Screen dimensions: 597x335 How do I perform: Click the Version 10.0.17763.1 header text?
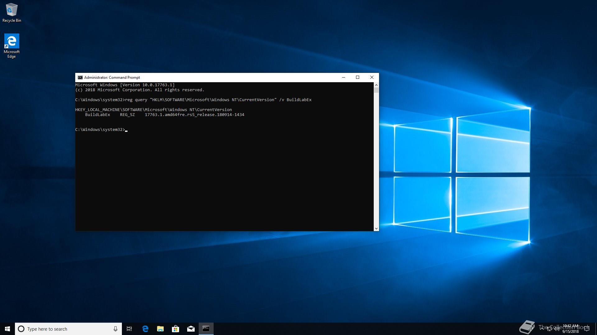click(147, 85)
